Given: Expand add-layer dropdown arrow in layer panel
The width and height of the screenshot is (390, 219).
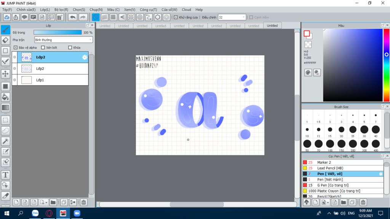Looking at the screenshot, I should coord(46,203).
